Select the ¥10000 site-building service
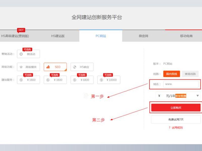The height and width of the screenshot is (151, 202). click(109, 80)
